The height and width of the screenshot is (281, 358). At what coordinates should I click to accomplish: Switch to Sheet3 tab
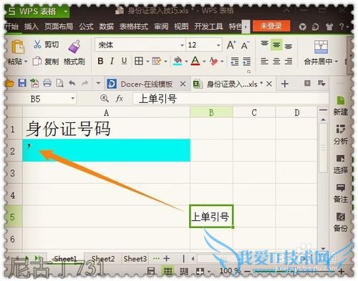(x=135, y=259)
